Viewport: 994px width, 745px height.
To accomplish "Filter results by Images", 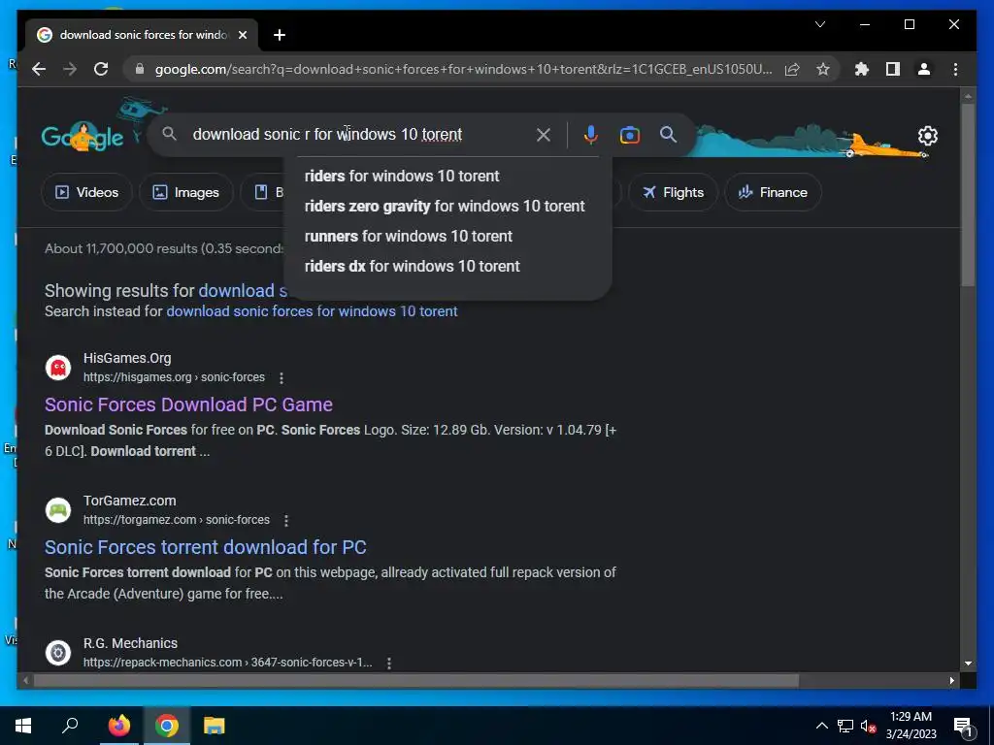I will (185, 192).
